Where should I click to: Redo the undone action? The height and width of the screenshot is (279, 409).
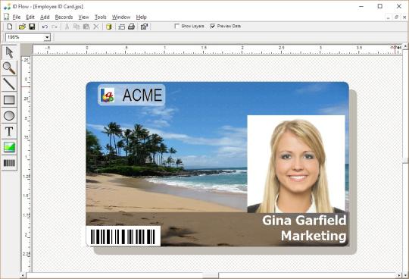55,27
